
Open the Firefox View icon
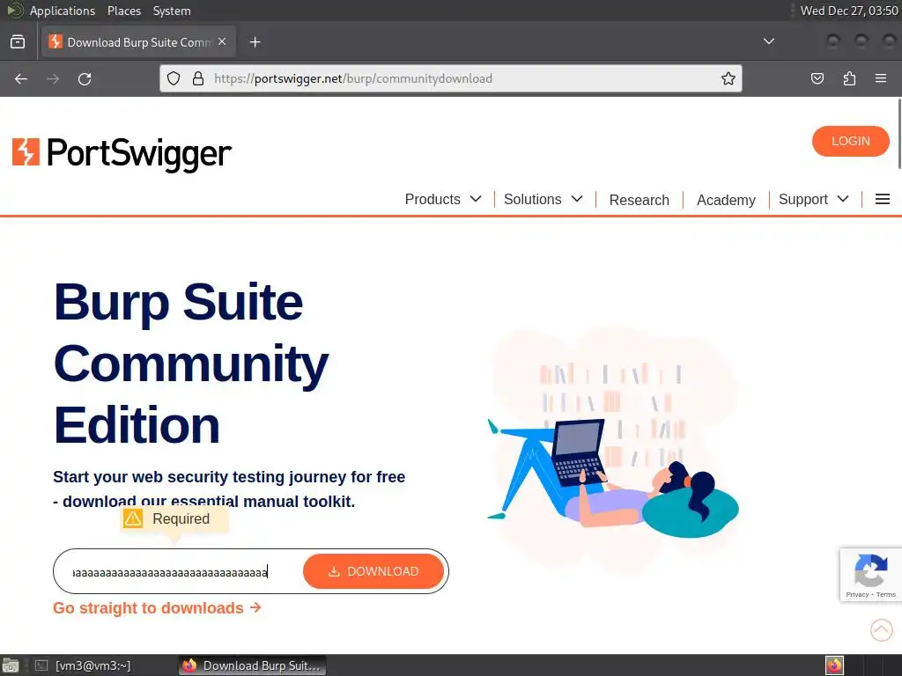pos(18,42)
